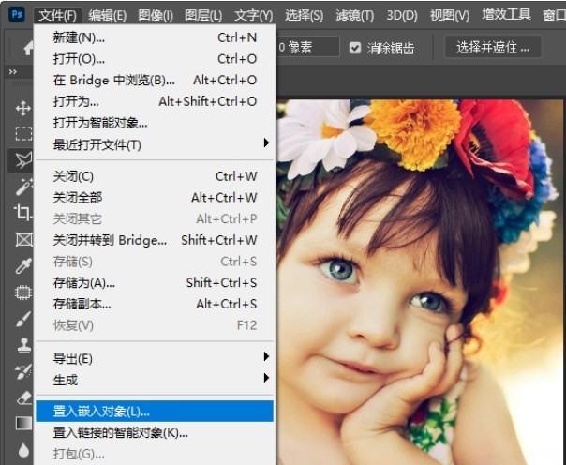Click the Photoshop Ps logo icon
This screenshot has width=566, height=465.
(17, 14)
